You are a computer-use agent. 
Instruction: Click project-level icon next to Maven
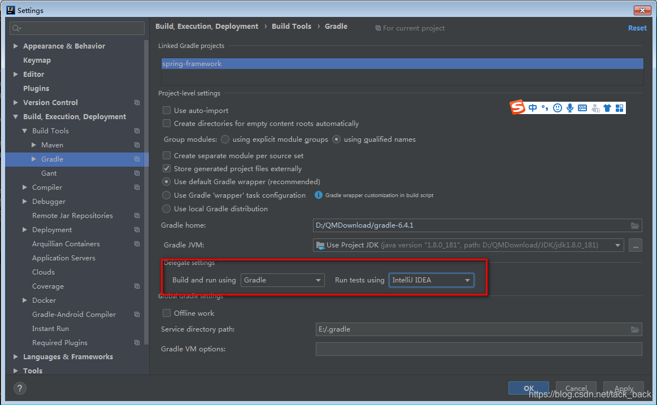point(137,145)
